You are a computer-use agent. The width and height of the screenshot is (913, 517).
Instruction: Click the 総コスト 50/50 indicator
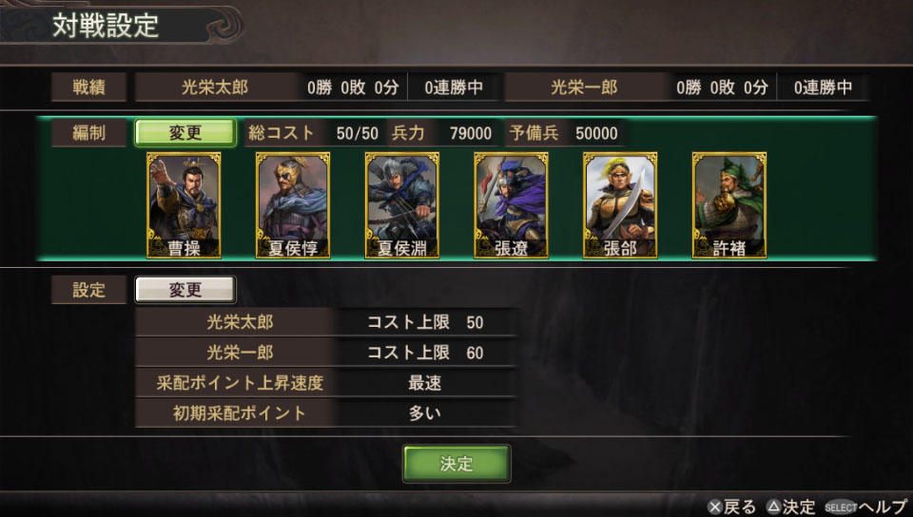pyautogui.click(x=313, y=133)
